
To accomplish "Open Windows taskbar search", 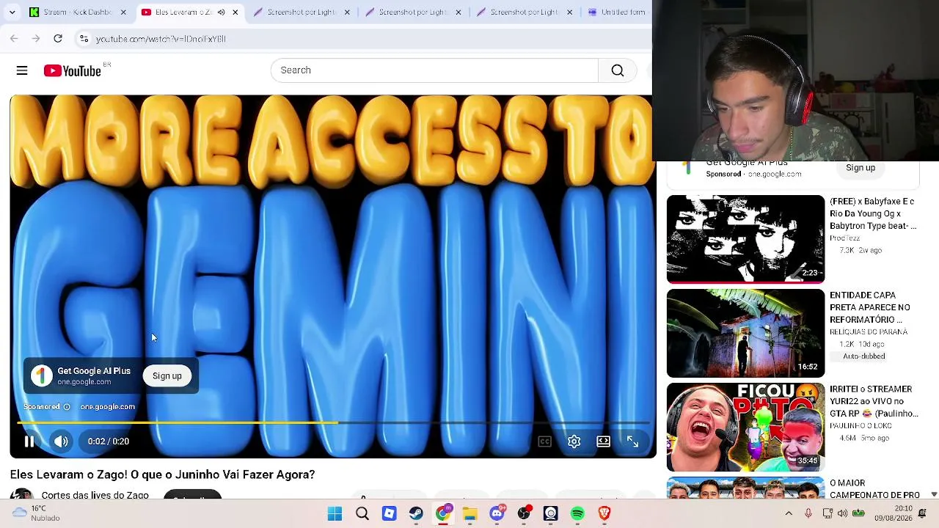I will pyautogui.click(x=362, y=513).
